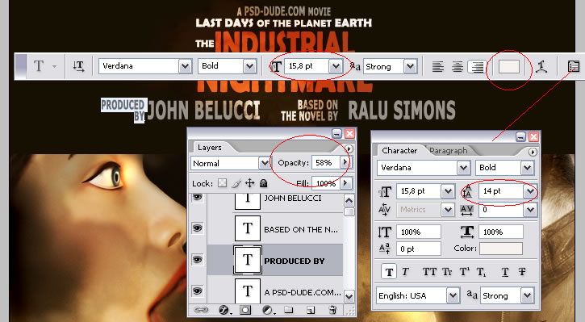Toggle Lock all padlock icon

(x=263, y=183)
